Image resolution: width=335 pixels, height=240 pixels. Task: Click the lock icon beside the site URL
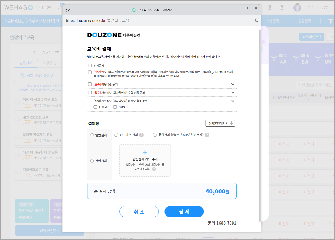[67, 20]
